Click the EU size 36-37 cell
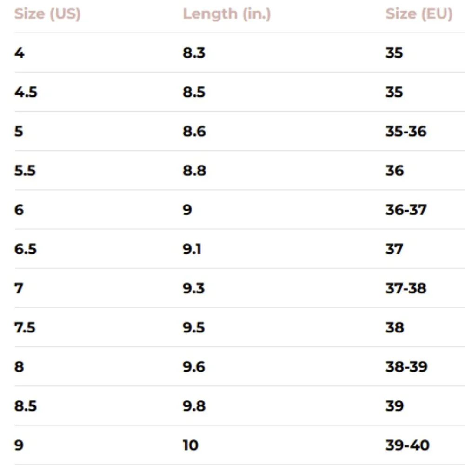 [406, 210]
